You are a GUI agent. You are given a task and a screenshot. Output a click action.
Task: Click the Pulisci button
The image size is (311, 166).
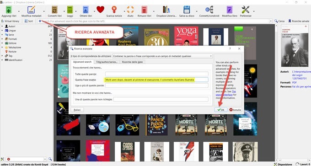point(77,110)
